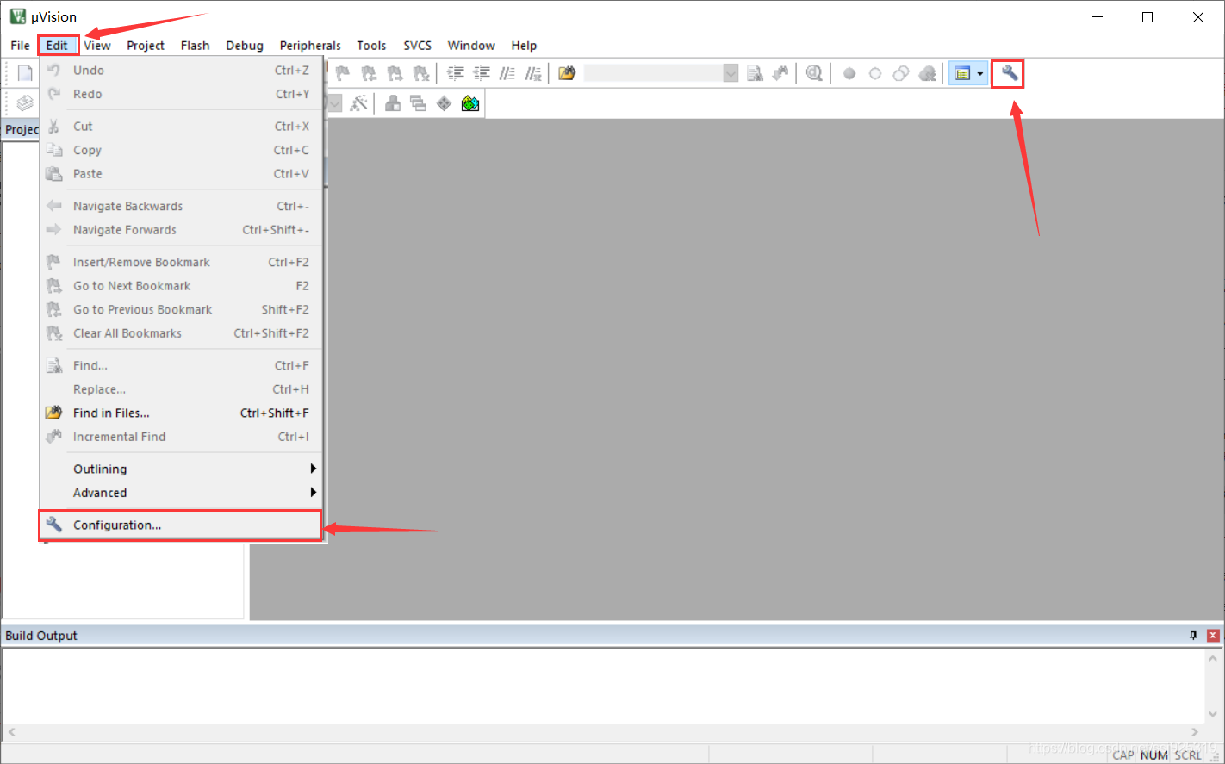Click the Indent Selection toolbar icon
1225x764 pixels.
(456, 73)
